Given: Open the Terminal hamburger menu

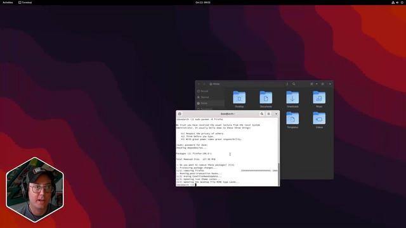Looking at the screenshot, I should [x=269, y=114].
